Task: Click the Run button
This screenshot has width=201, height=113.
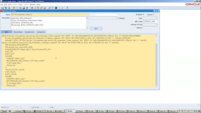Action: pos(96,29)
